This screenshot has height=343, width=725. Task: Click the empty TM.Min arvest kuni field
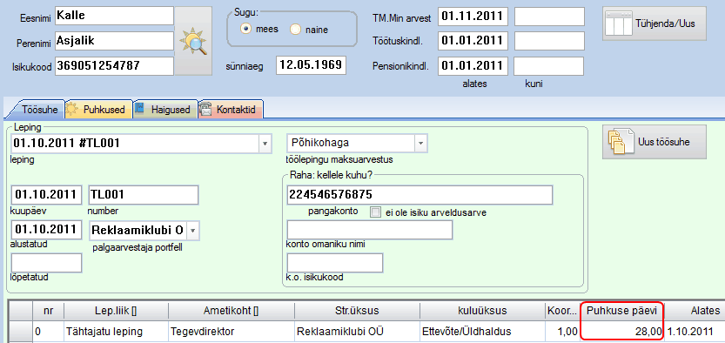tap(550, 17)
